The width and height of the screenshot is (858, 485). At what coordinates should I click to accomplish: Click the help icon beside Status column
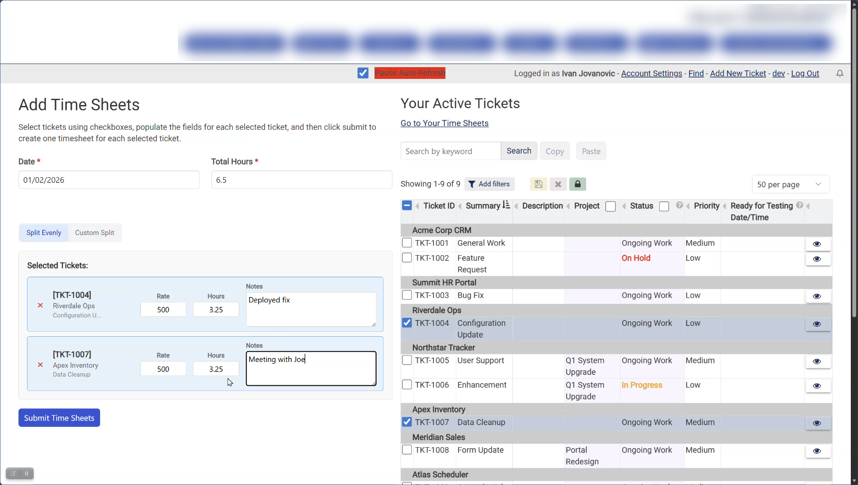click(679, 206)
